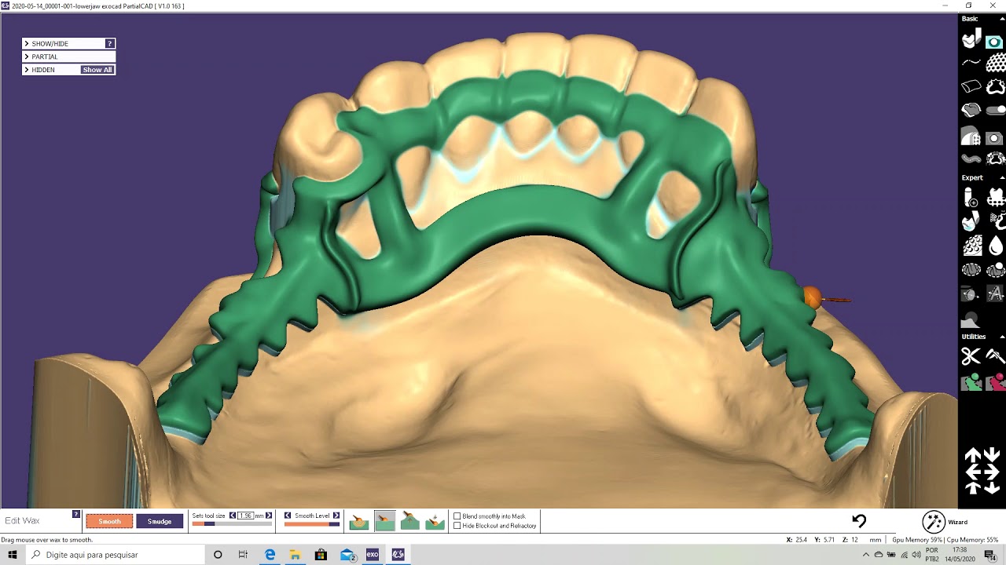Choose the dashed ellipse selection tool
1006x565 pixels.
(x=971, y=270)
